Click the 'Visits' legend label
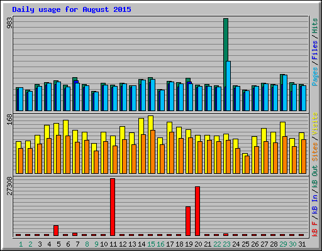 (314, 124)
